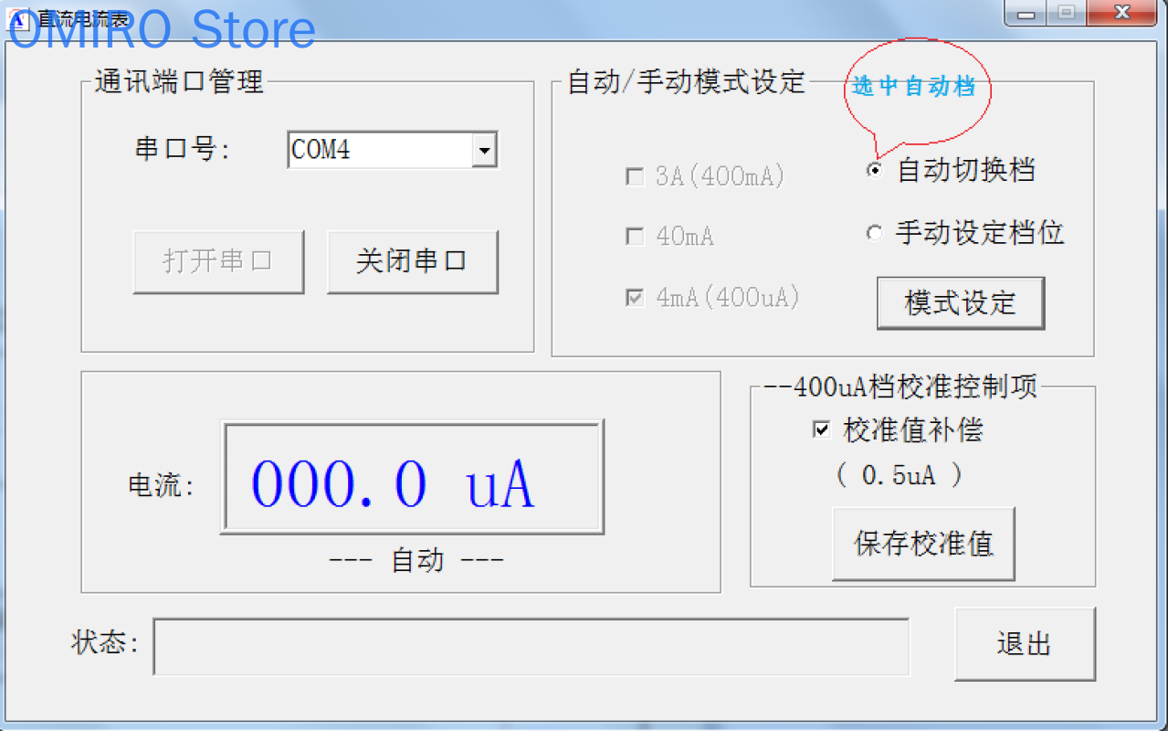Expand the 串口号 dropdown arrow
This screenshot has height=731, width=1168.
(x=484, y=150)
